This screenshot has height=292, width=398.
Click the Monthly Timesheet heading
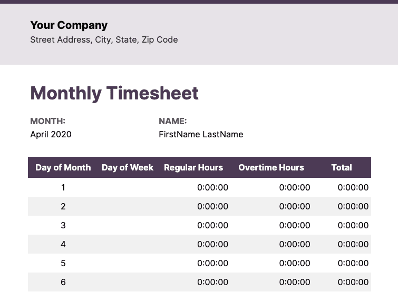[x=114, y=93]
